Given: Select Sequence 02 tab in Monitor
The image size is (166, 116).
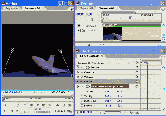Looking at the screenshot, I should (32, 8).
